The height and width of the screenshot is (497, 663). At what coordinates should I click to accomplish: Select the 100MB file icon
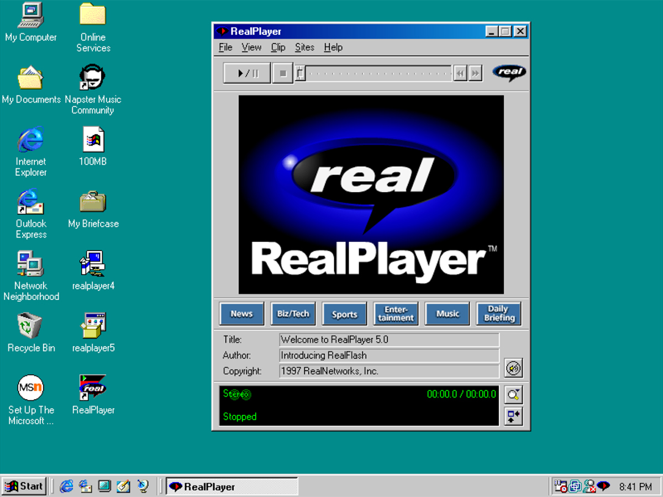click(x=93, y=147)
